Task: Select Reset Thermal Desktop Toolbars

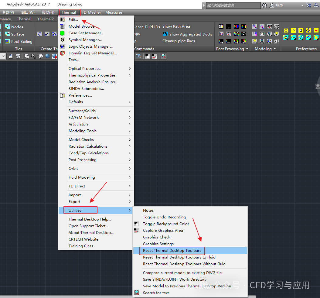Action: (x=172, y=251)
